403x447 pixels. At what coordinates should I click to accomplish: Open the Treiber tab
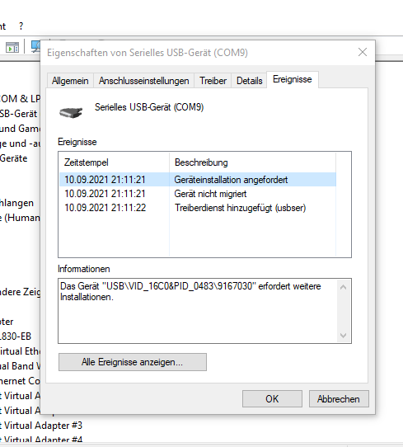[213, 81]
